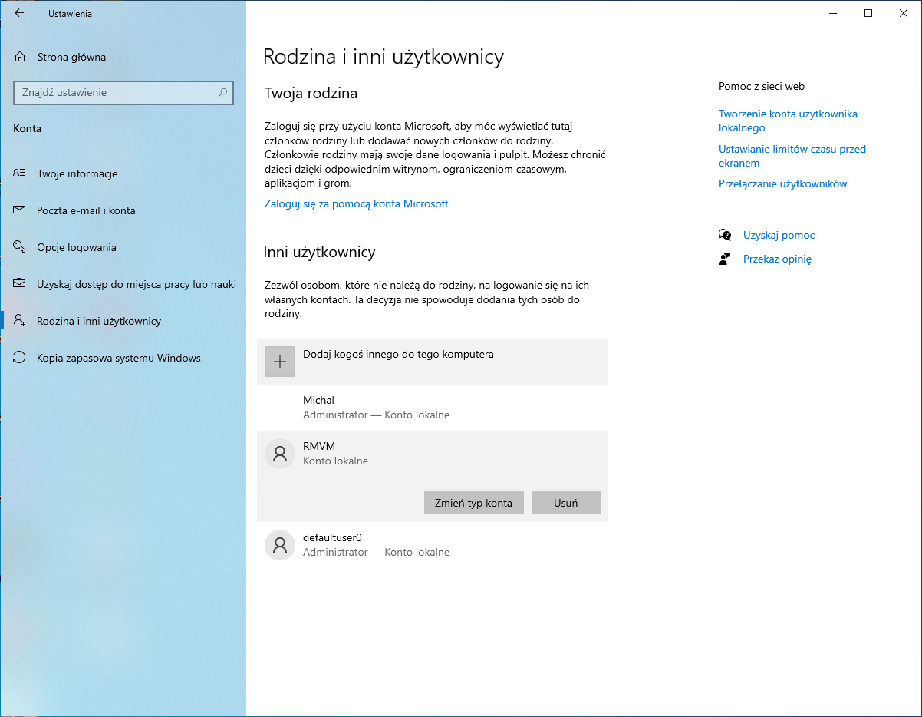
Task: Click Zaloguj się za pomocą konta Microsoft
Action: pos(356,203)
